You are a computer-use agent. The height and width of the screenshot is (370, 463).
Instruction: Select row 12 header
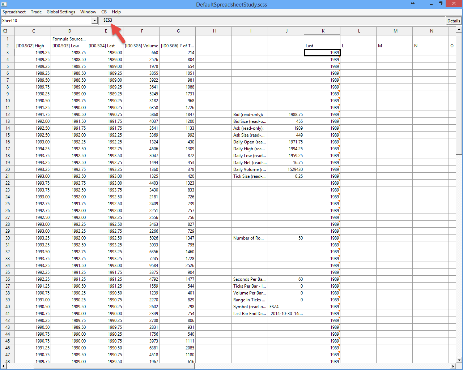[8, 115]
